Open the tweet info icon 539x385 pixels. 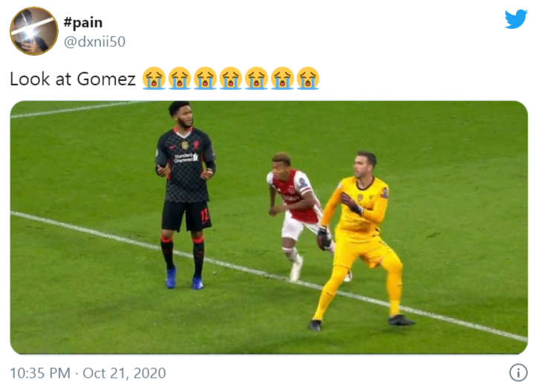tap(517, 372)
